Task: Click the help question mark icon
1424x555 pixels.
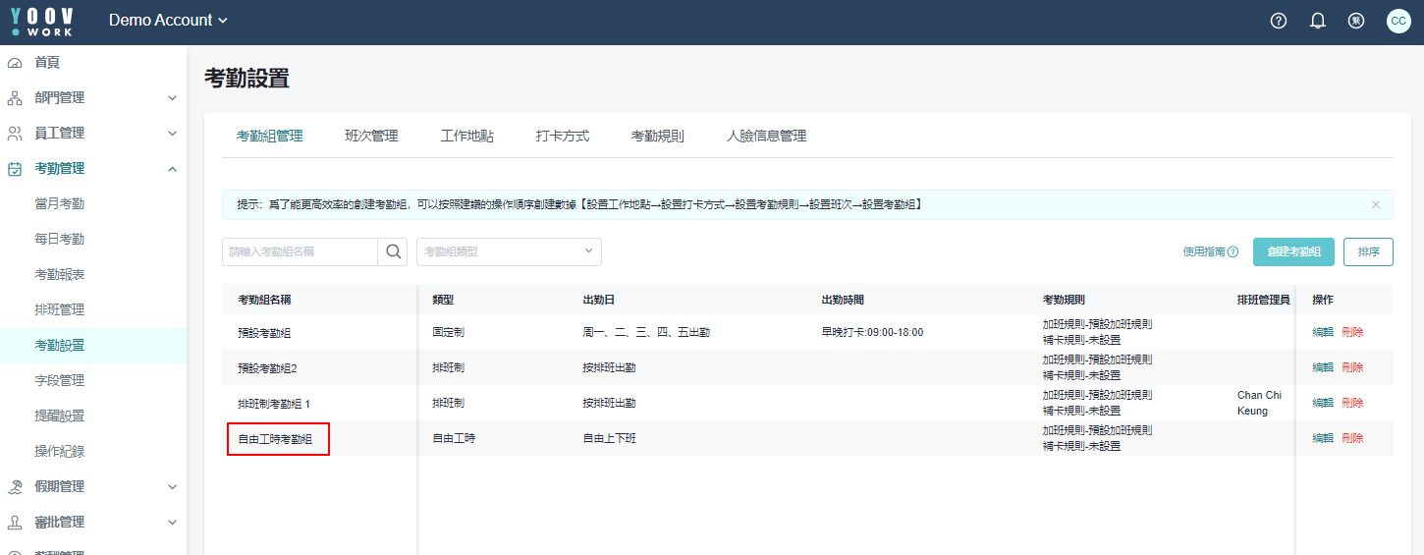Action: 1278,21
